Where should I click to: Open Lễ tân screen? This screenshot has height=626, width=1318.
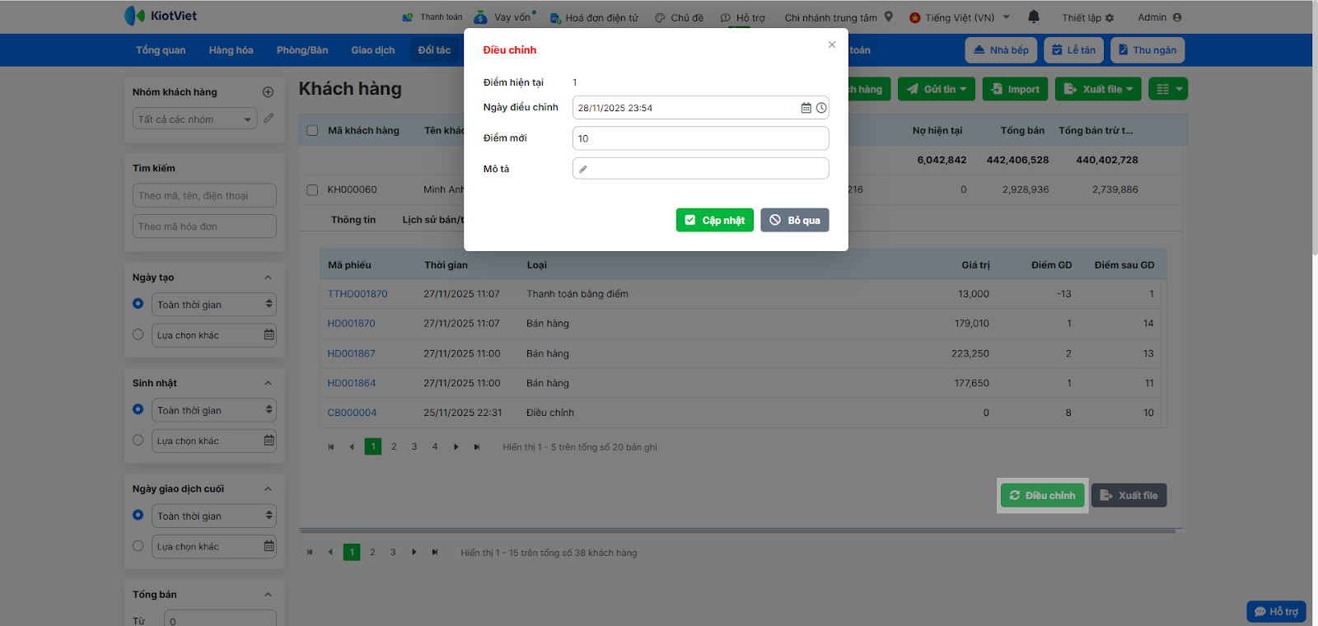[1073, 50]
